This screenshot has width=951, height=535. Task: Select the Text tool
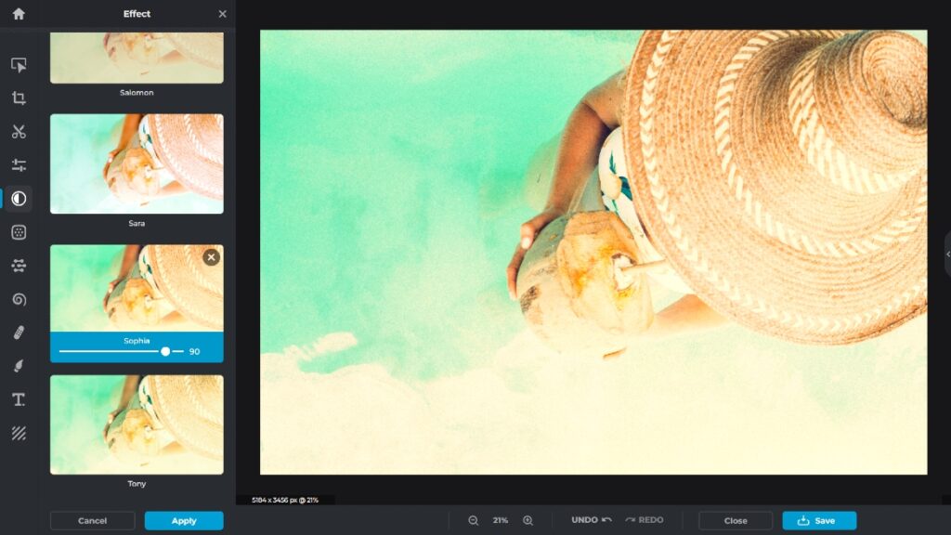click(18, 399)
